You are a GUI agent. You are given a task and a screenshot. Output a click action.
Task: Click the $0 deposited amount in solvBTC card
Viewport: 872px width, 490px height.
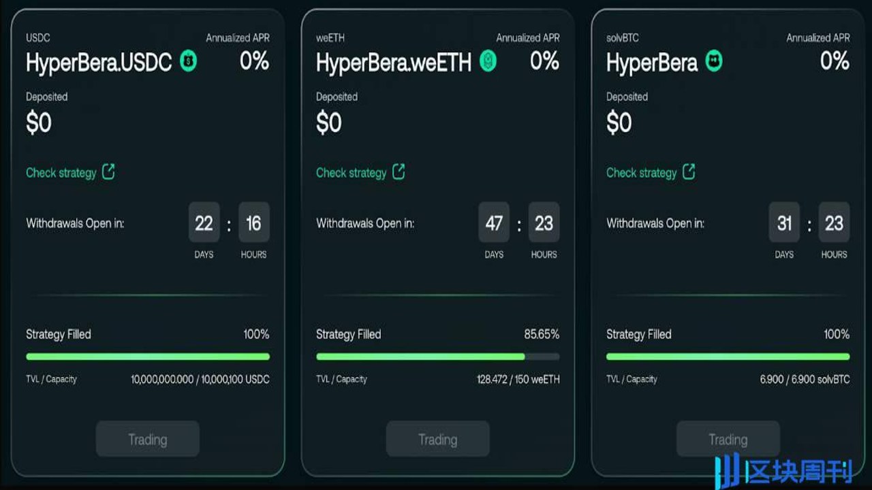[x=619, y=123]
